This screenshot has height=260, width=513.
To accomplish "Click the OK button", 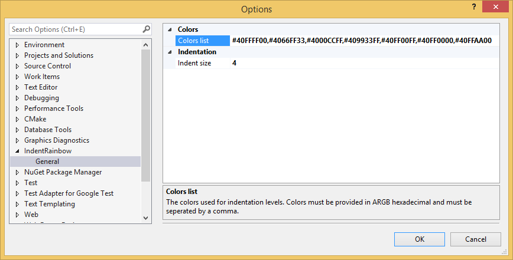I will [x=419, y=239].
